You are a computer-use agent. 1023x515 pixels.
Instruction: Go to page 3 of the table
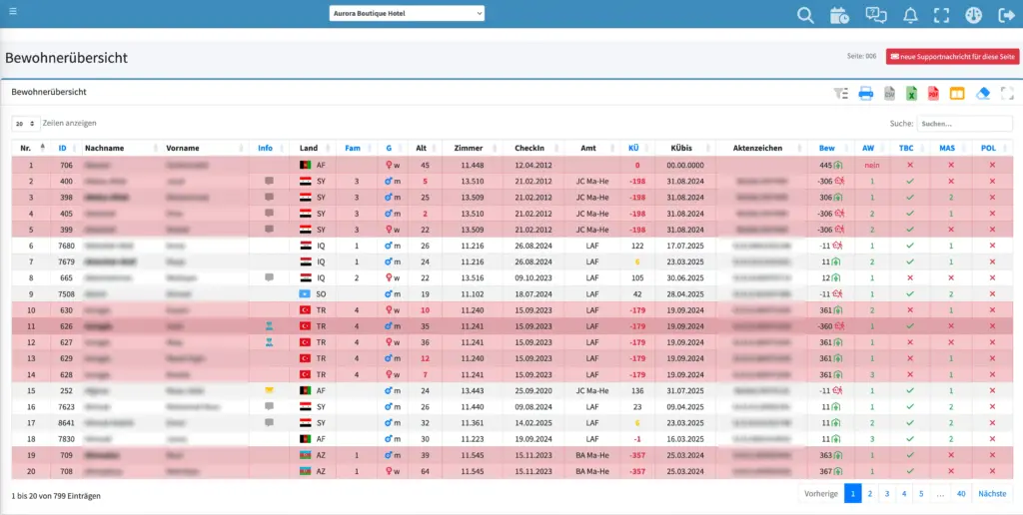coord(887,494)
